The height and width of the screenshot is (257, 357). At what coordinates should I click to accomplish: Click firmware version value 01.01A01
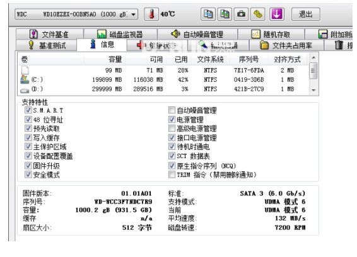tap(136, 193)
